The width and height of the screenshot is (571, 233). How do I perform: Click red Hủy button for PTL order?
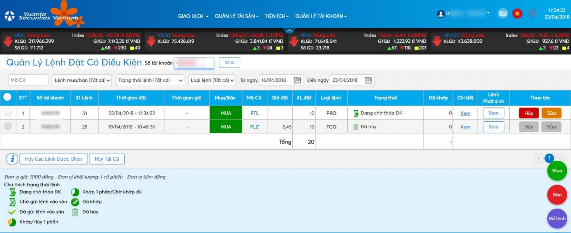529,113
